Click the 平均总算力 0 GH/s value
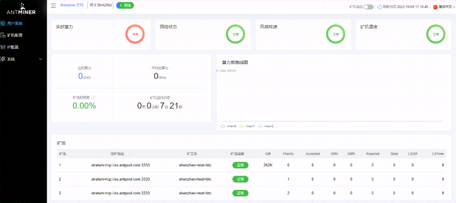Image resolution: width=456 pixels, height=203 pixels. [160, 76]
